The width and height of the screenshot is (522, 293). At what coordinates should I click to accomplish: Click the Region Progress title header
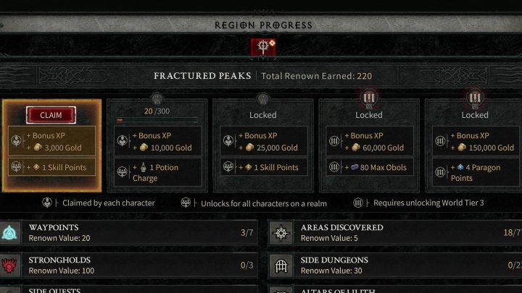(262, 25)
